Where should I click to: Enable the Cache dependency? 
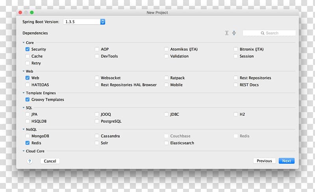click(28, 56)
